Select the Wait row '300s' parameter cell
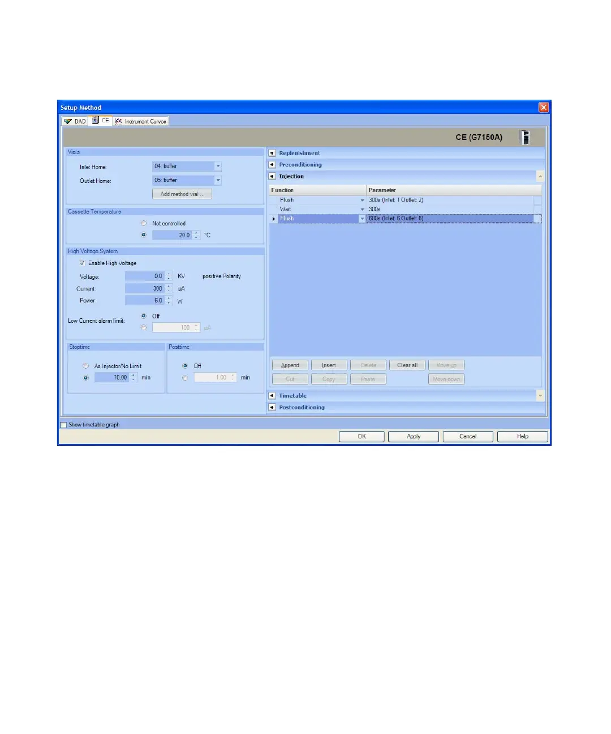This screenshot has width=611, height=734. (450, 209)
